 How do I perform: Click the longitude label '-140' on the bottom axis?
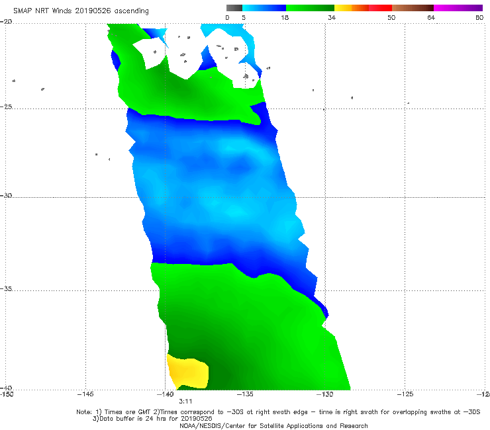click(x=165, y=394)
